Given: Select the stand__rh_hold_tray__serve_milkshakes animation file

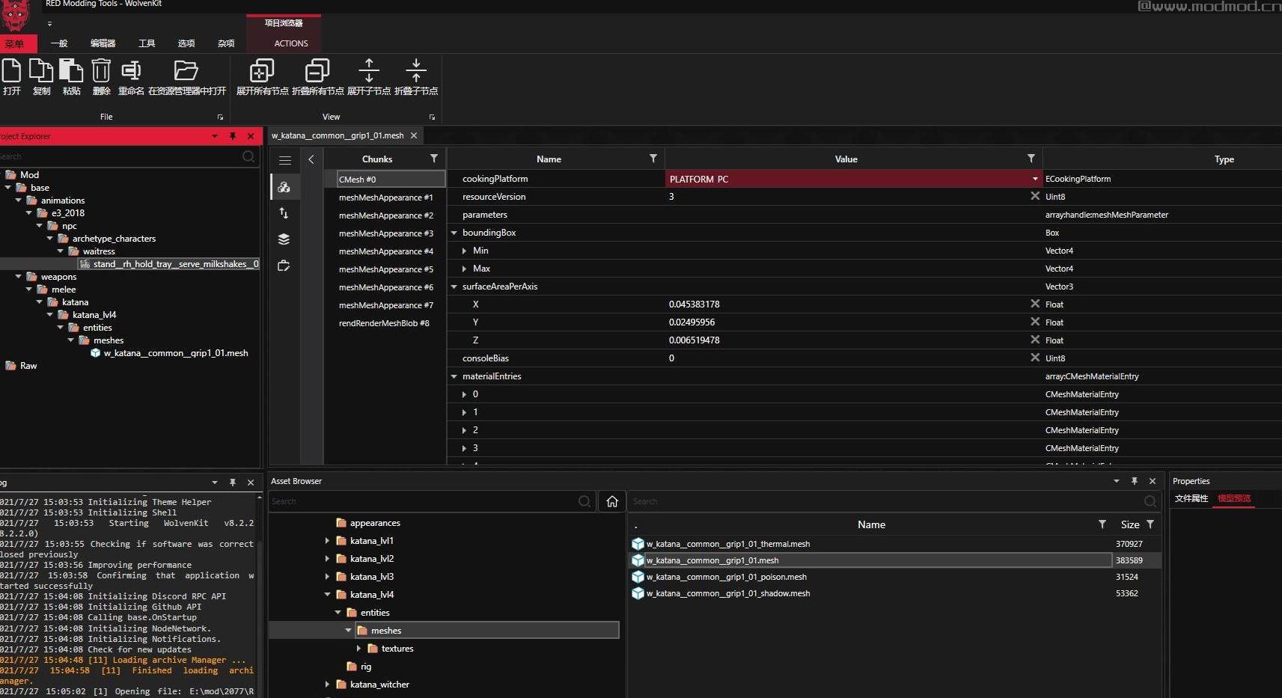Looking at the screenshot, I should pos(176,264).
